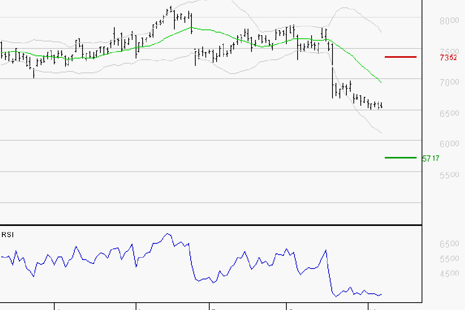Click the last point of blue RSI line
Viewport: 465px width, 310px height.
pyautogui.click(x=382, y=294)
